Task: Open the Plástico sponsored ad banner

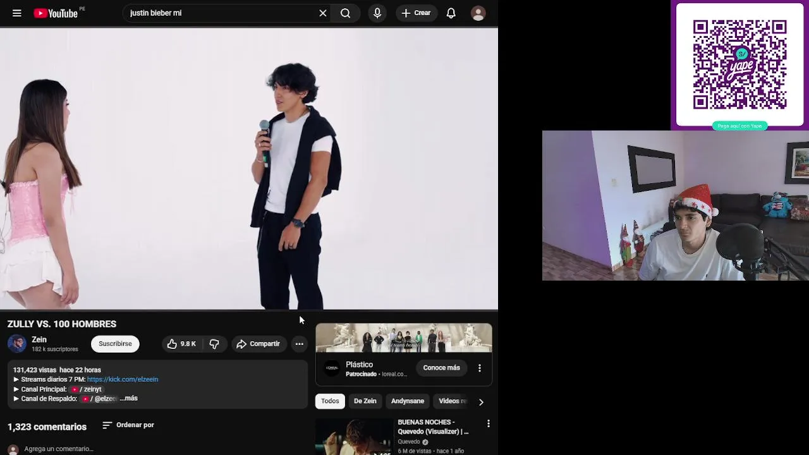Action: click(x=404, y=337)
